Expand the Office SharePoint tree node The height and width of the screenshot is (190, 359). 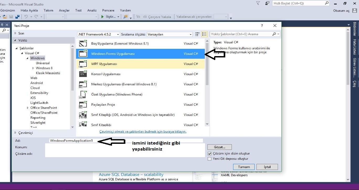tap(28, 108)
